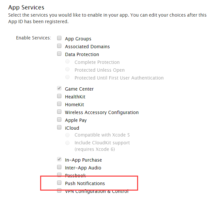
Task: Check Wireless Accessory Configuration
Action: pos(59,112)
